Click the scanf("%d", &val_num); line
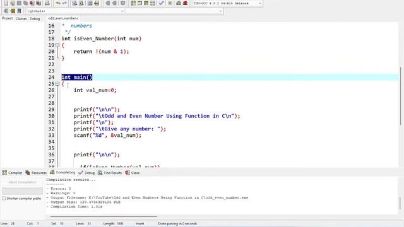Image resolution: width=404 pixels, height=227 pixels. [107, 135]
